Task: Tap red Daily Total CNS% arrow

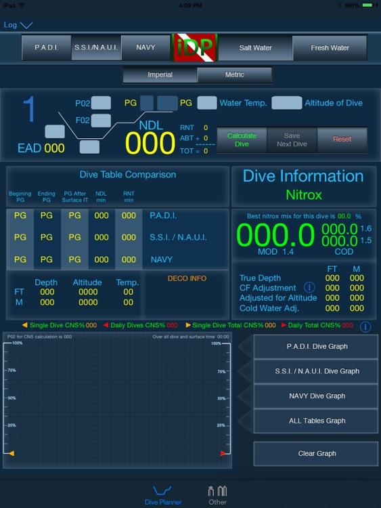Action: (284, 325)
